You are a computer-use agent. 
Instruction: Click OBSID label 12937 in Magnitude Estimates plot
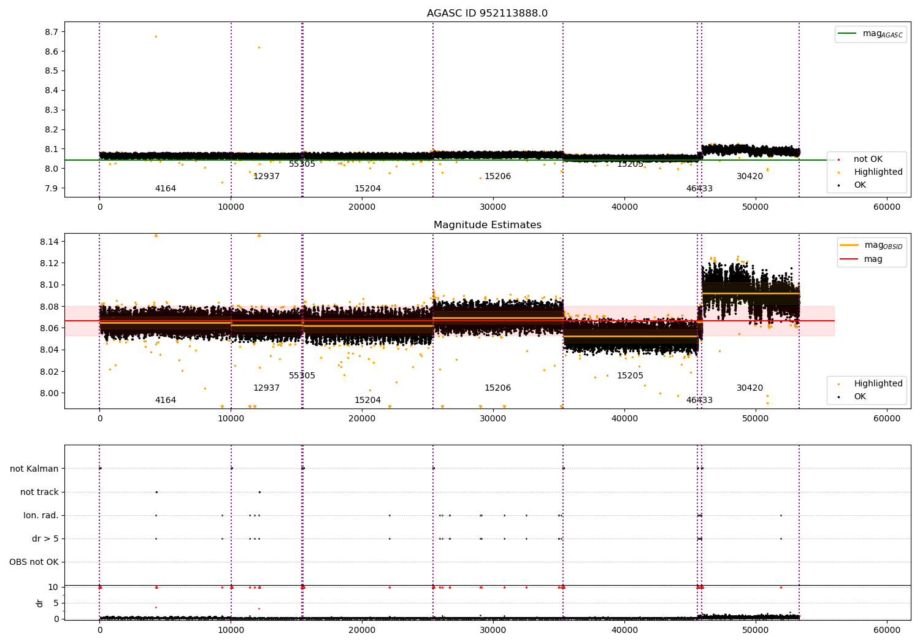point(266,388)
